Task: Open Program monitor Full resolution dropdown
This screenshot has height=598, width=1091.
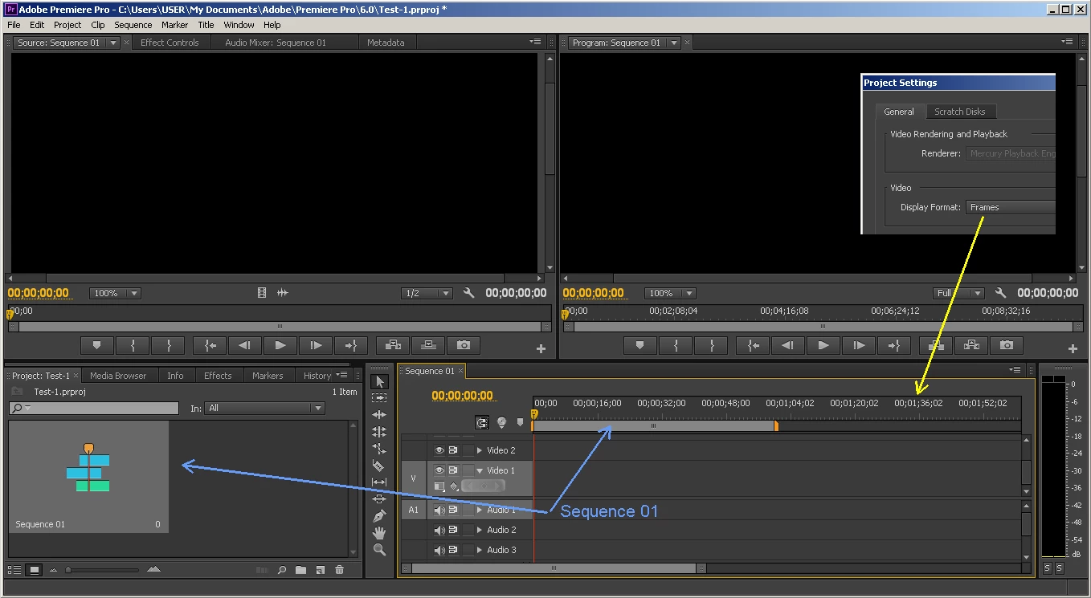Action: pyautogui.click(x=958, y=293)
